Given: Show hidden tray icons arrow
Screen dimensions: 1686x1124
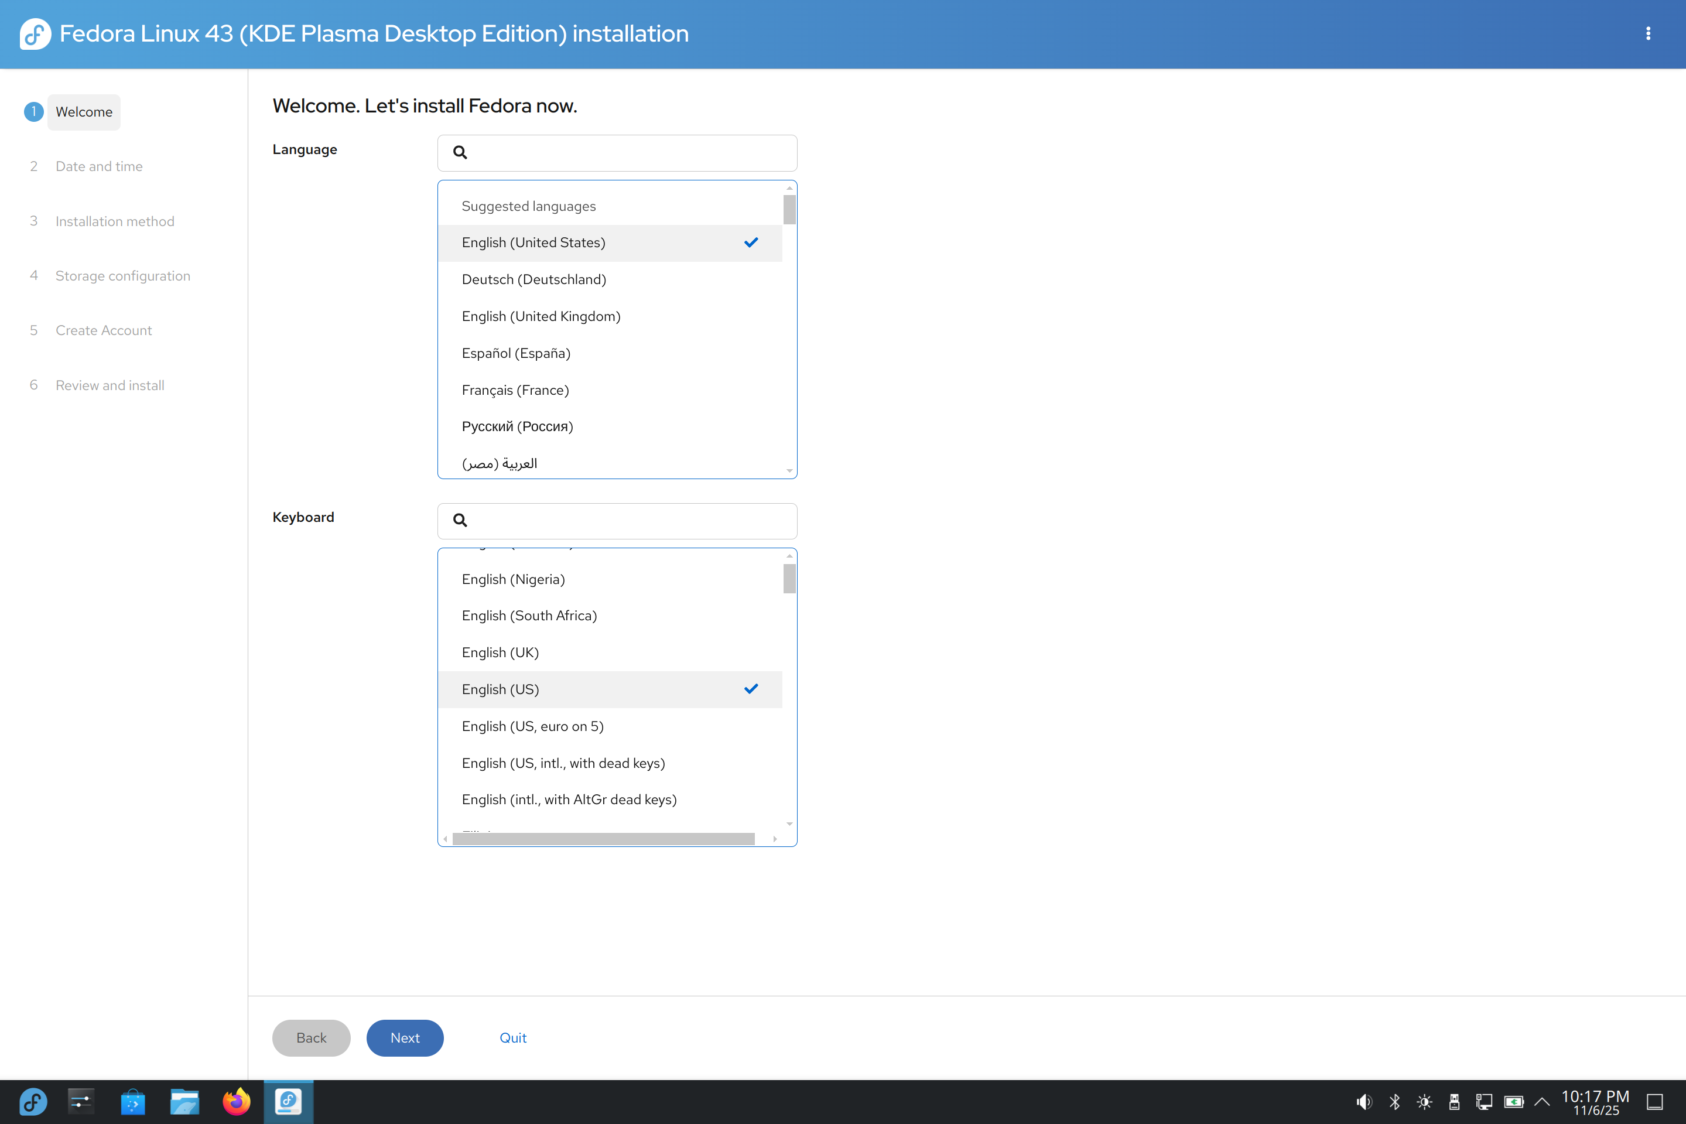Looking at the screenshot, I should coord(1542,1102).
